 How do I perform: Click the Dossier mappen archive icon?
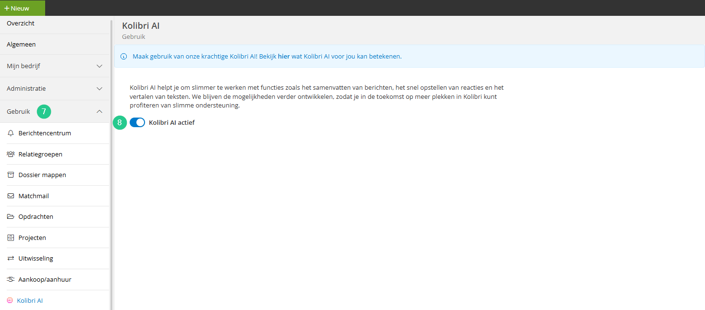(x=11, y=175)
